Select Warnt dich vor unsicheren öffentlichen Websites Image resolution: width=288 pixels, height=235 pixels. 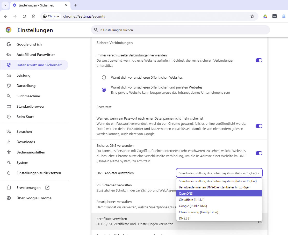104,77
